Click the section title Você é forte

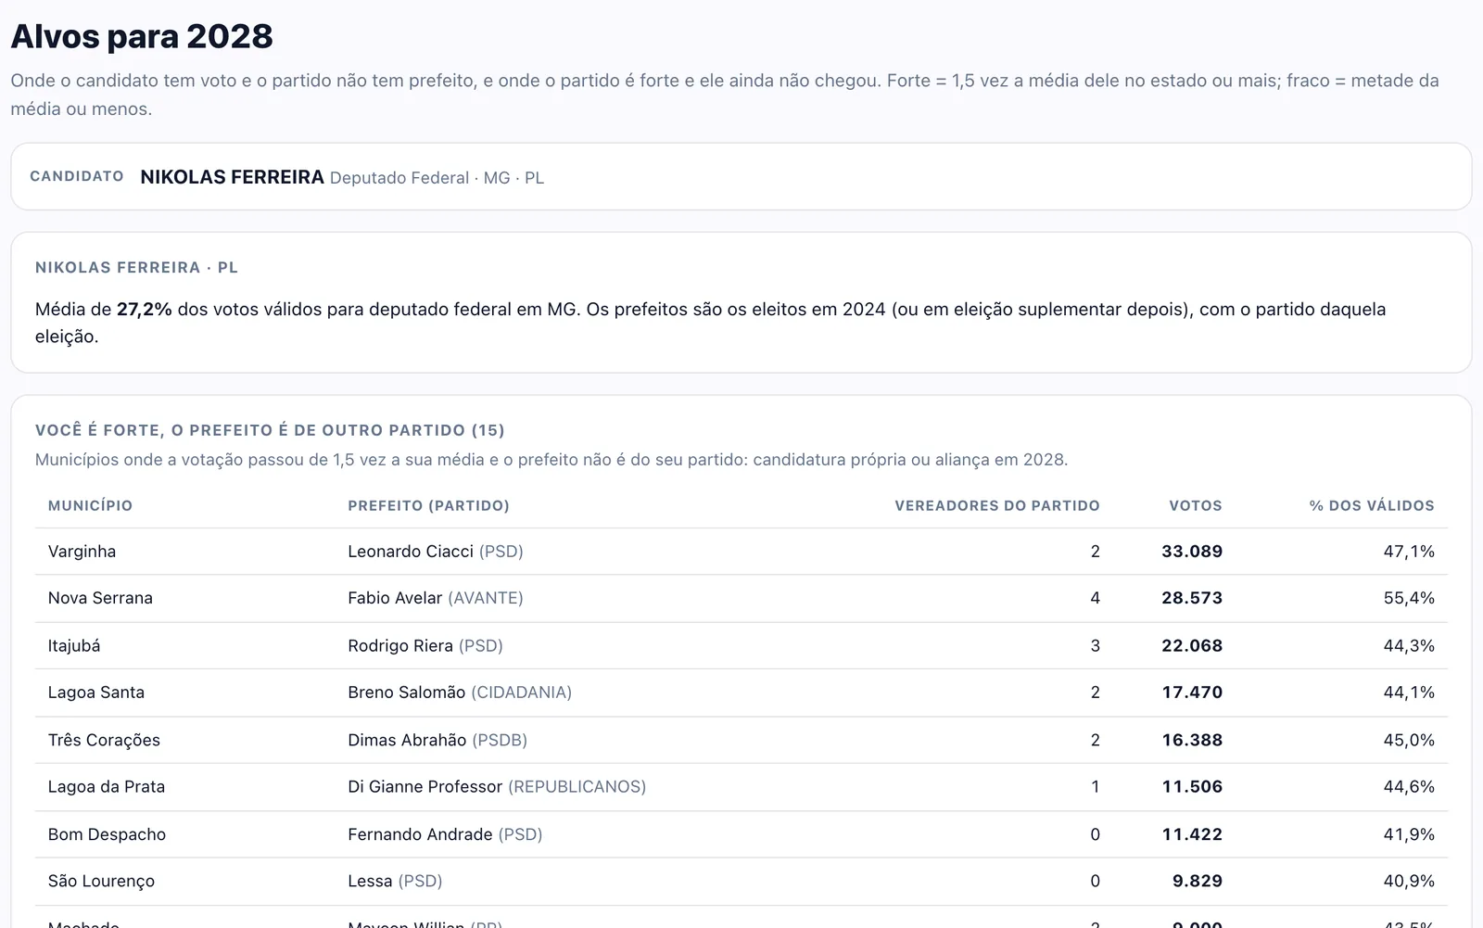coord(270,430)
